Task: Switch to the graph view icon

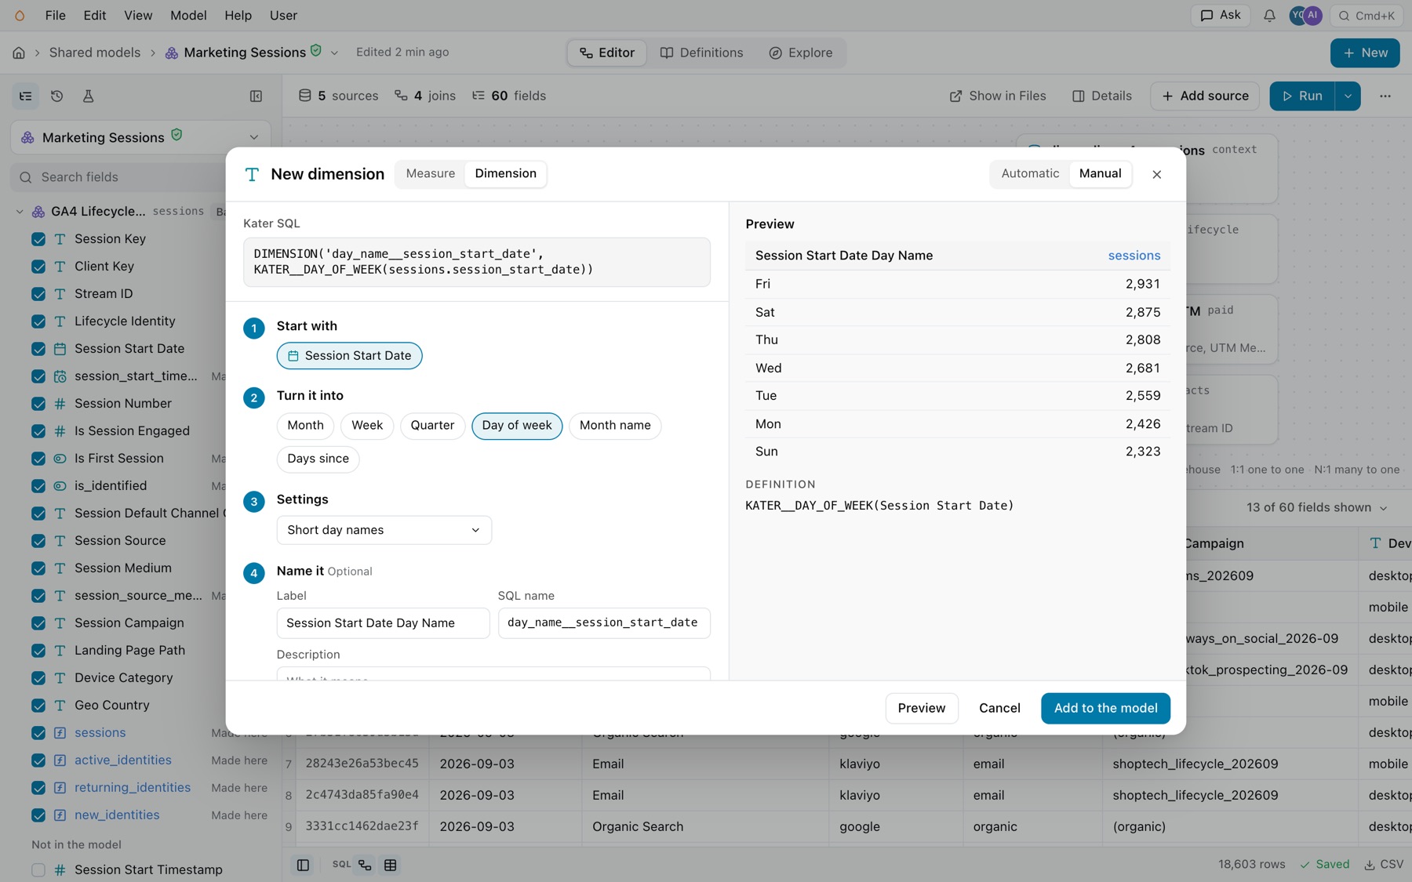Action: (365, 865)
